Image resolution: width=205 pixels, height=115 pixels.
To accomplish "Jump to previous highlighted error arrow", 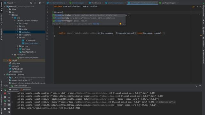I will point(197,6).
